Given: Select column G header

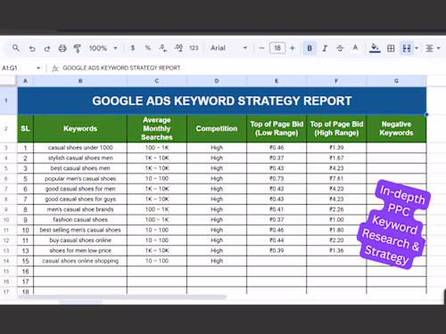Looking at the screenshot, I should (396, 81).
